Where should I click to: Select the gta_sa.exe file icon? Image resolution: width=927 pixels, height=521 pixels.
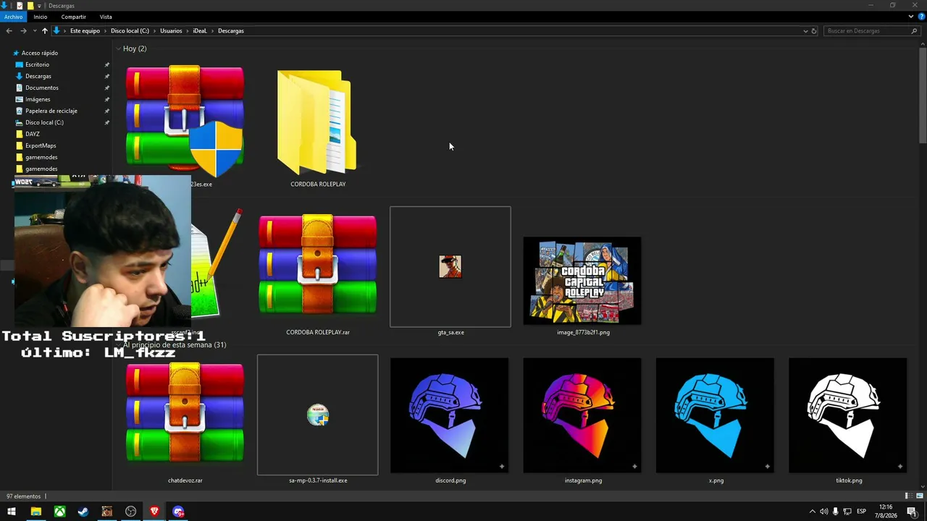click(450, 266)
